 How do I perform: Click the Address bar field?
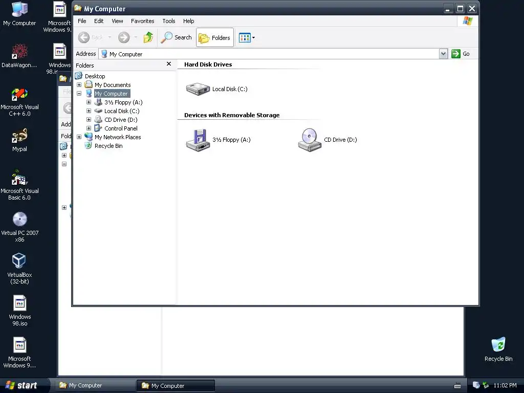click(x=269, y=54)
